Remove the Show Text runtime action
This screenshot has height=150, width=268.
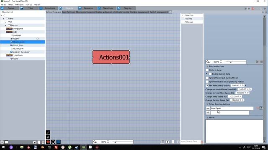coord(208,108)
